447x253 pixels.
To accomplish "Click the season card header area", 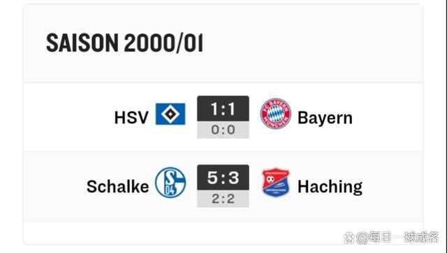I will pos(223,43).
